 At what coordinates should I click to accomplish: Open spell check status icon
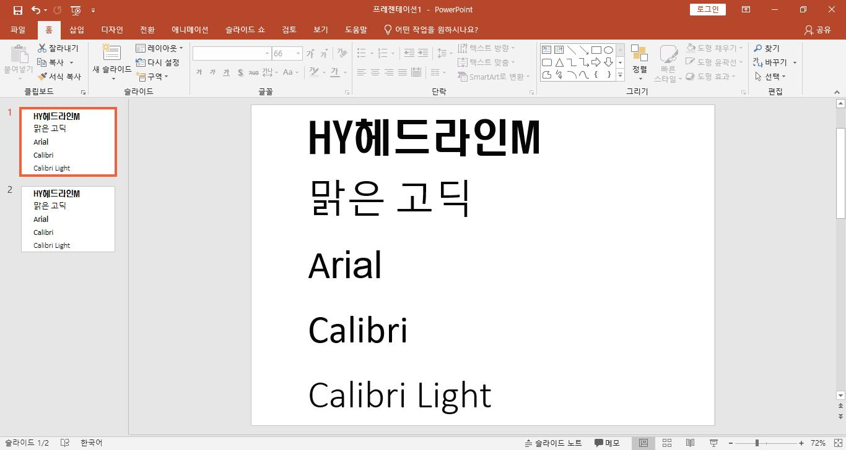coord(64,443)
